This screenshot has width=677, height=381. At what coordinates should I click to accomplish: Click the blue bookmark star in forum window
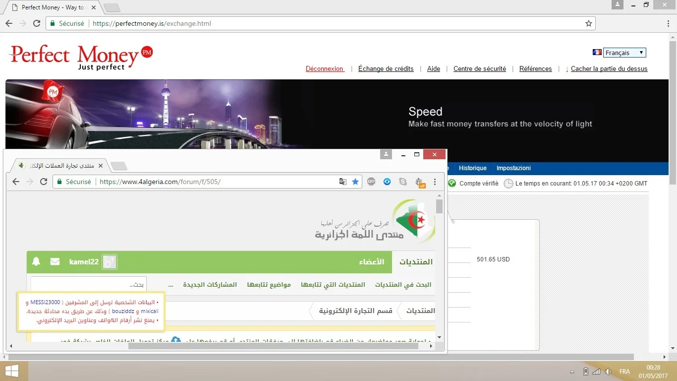tap(355, 182)
